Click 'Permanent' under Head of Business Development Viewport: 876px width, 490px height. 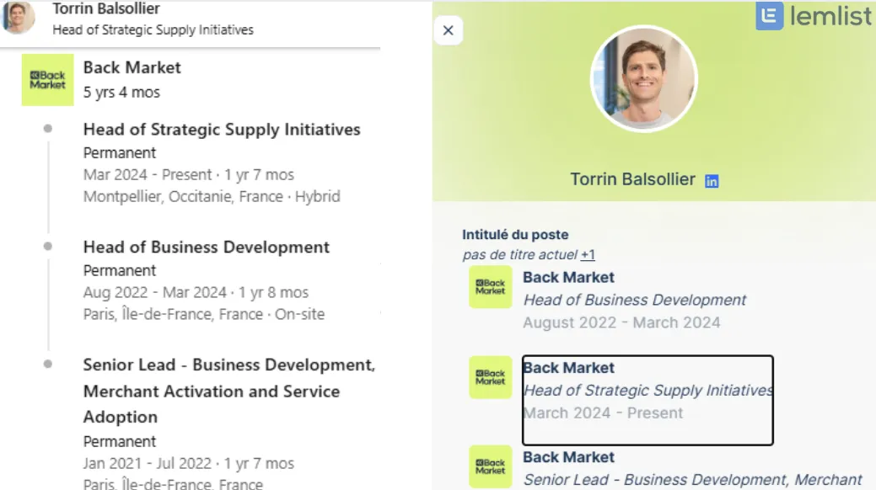tap(120, 270)
